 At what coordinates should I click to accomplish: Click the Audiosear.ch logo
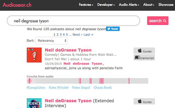point(17,5)
